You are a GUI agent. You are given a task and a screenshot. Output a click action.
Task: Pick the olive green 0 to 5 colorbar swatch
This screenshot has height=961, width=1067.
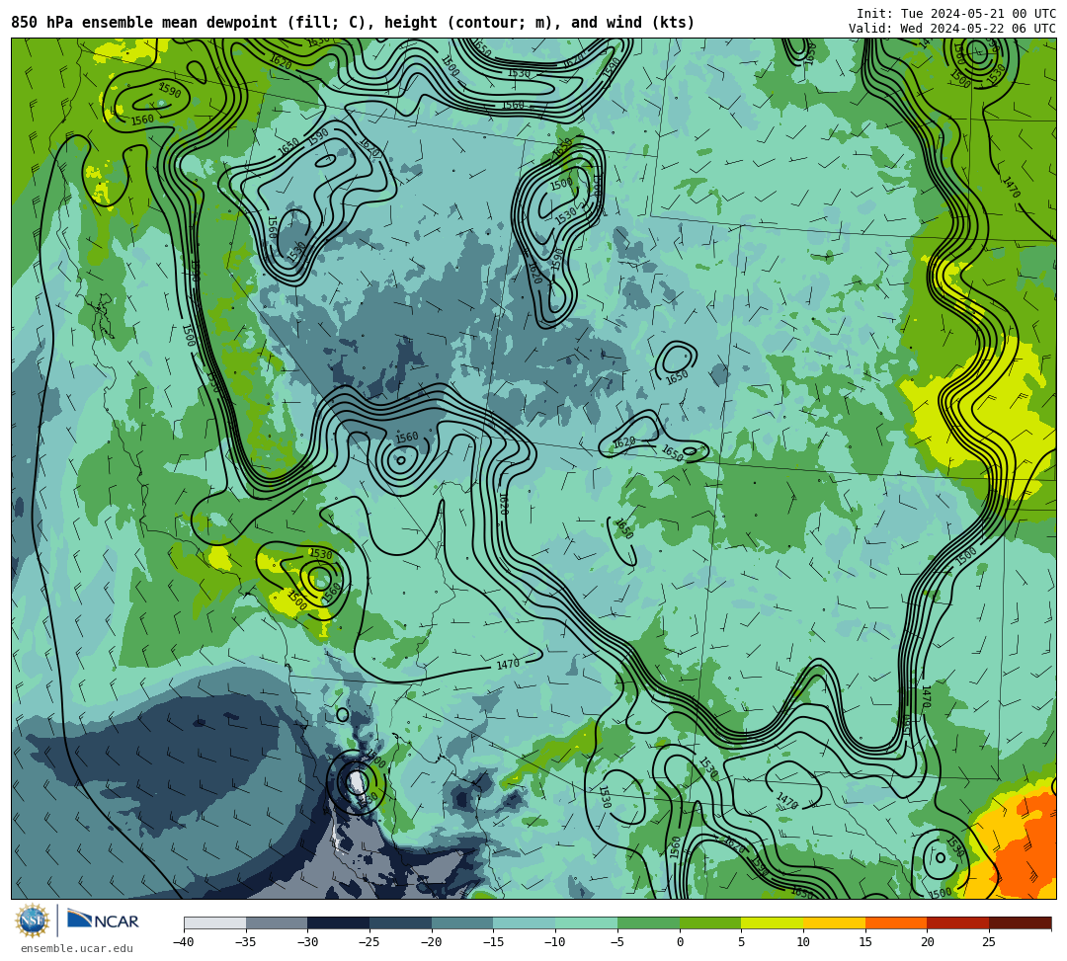coord(710,922)
